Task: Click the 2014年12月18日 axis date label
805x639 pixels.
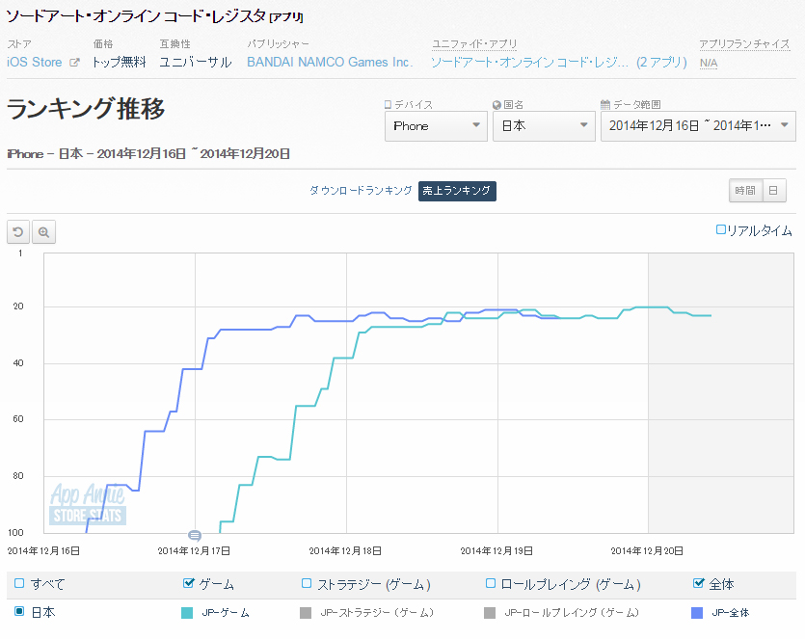Action: click(345, 550)
